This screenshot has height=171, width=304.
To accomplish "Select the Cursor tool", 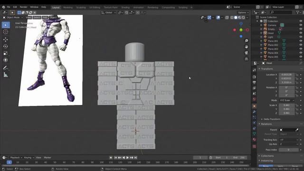I will click(6, 32).
